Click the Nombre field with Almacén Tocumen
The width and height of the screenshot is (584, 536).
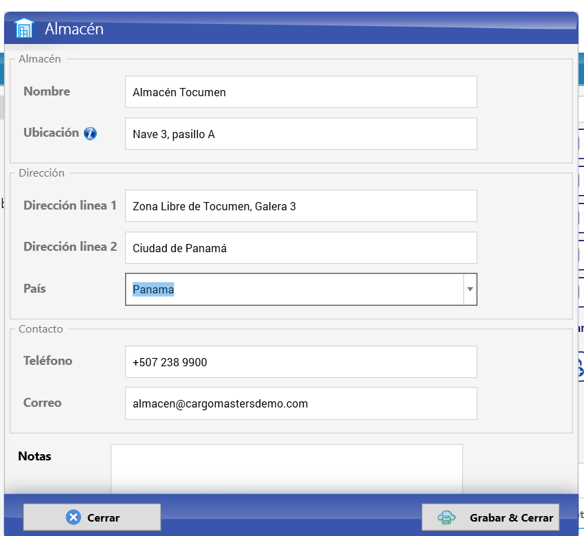[x=301, y=92]
